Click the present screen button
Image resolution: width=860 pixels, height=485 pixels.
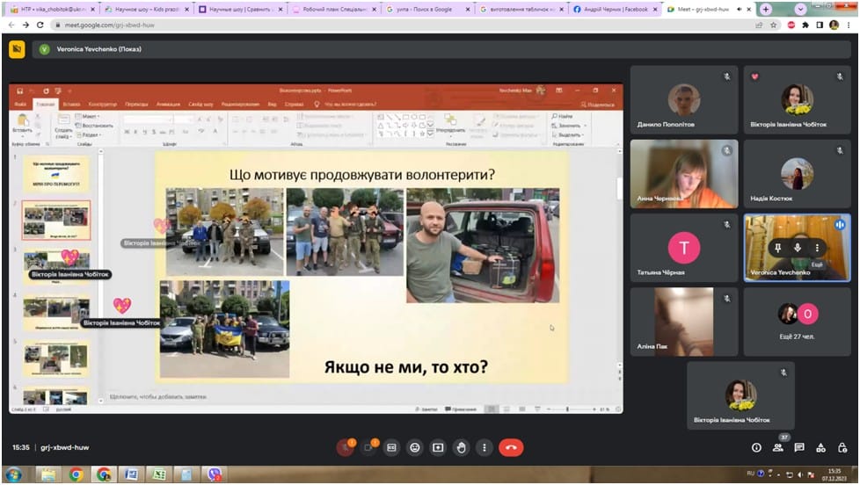[438, 447]
